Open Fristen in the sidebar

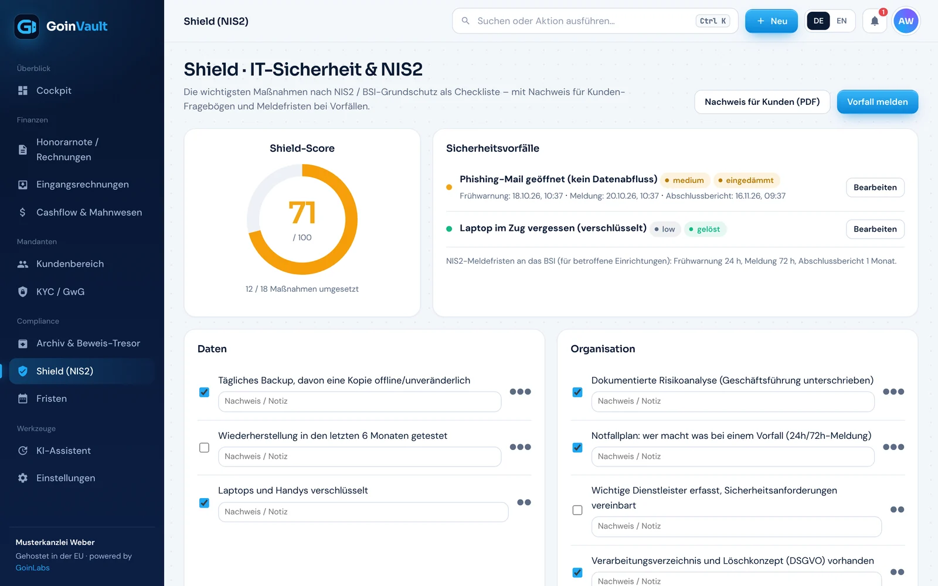pos(82,398)
